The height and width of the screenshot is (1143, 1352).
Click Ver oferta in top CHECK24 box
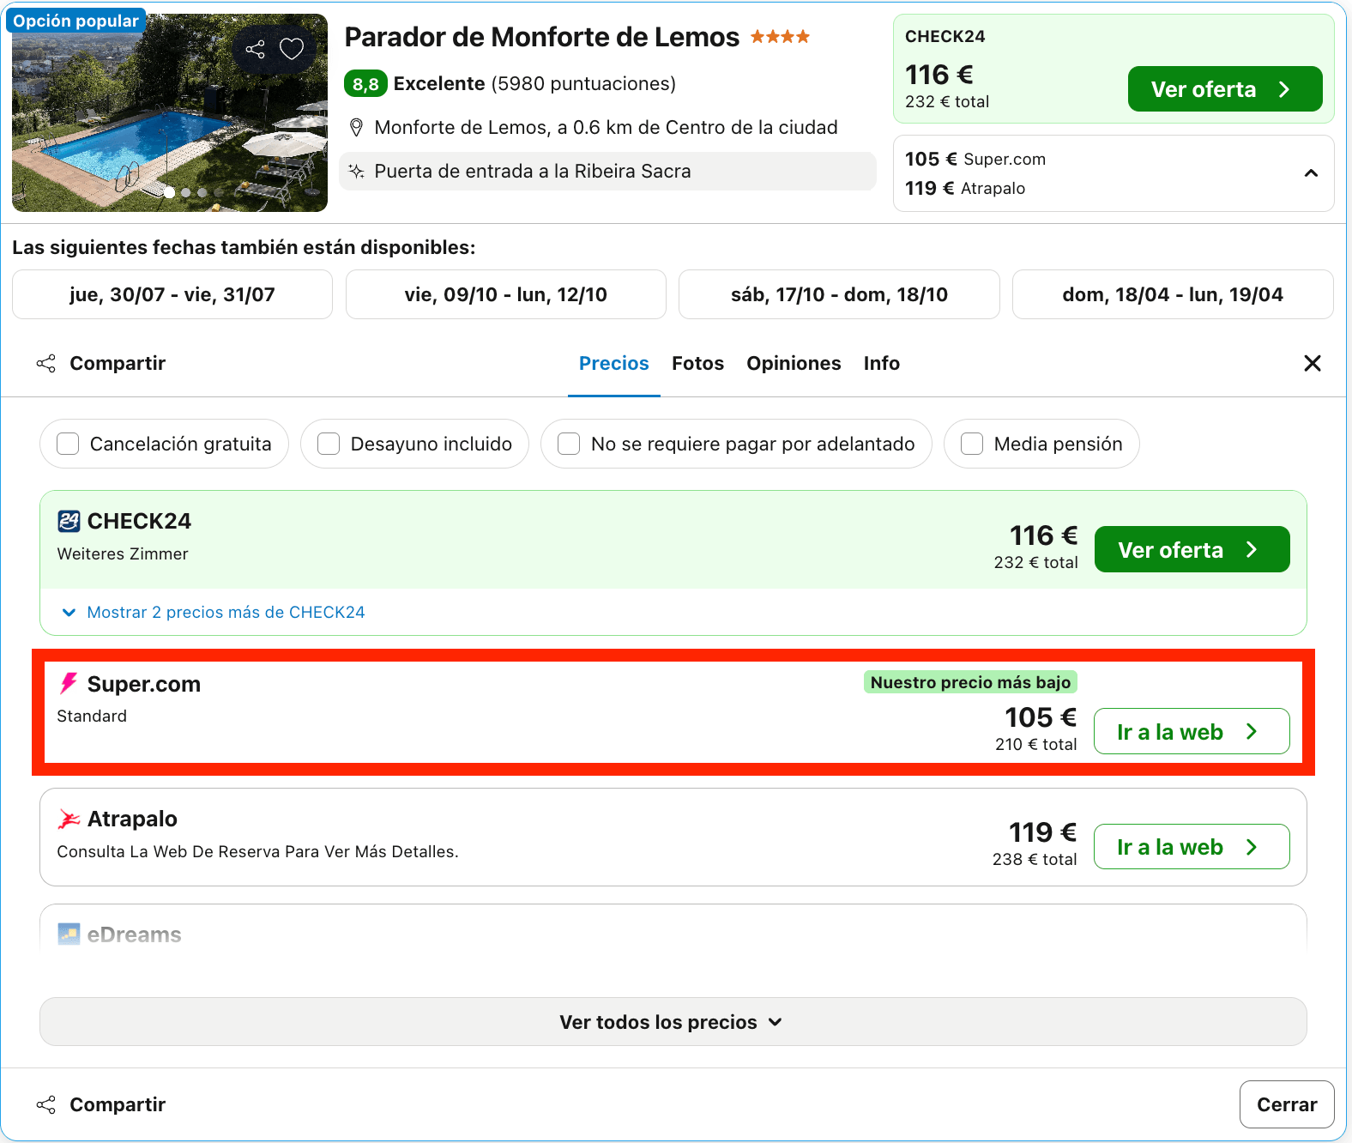pos(1225,89)
